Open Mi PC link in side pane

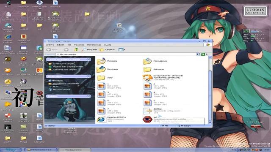tap(55, 87)
